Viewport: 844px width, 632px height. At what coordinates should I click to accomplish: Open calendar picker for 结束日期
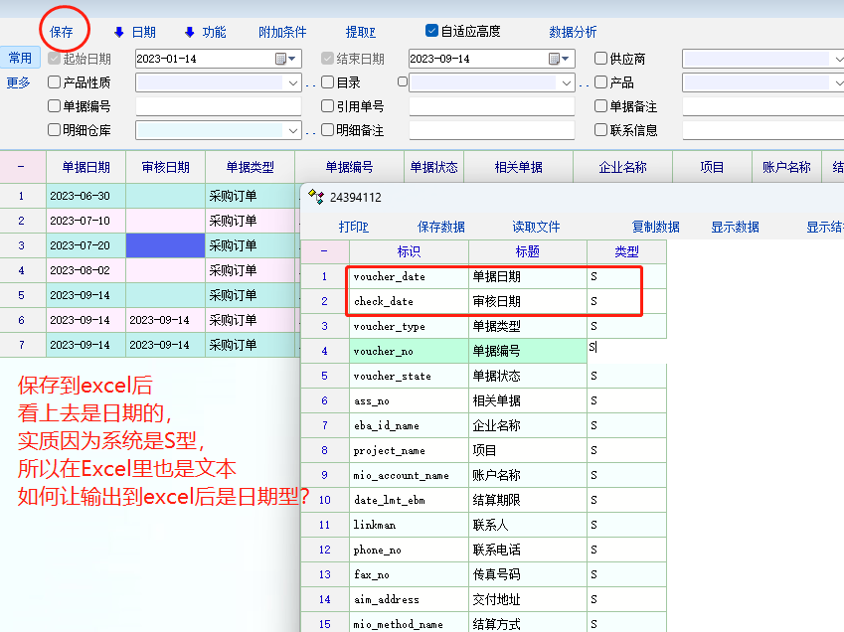click(554, 59)
